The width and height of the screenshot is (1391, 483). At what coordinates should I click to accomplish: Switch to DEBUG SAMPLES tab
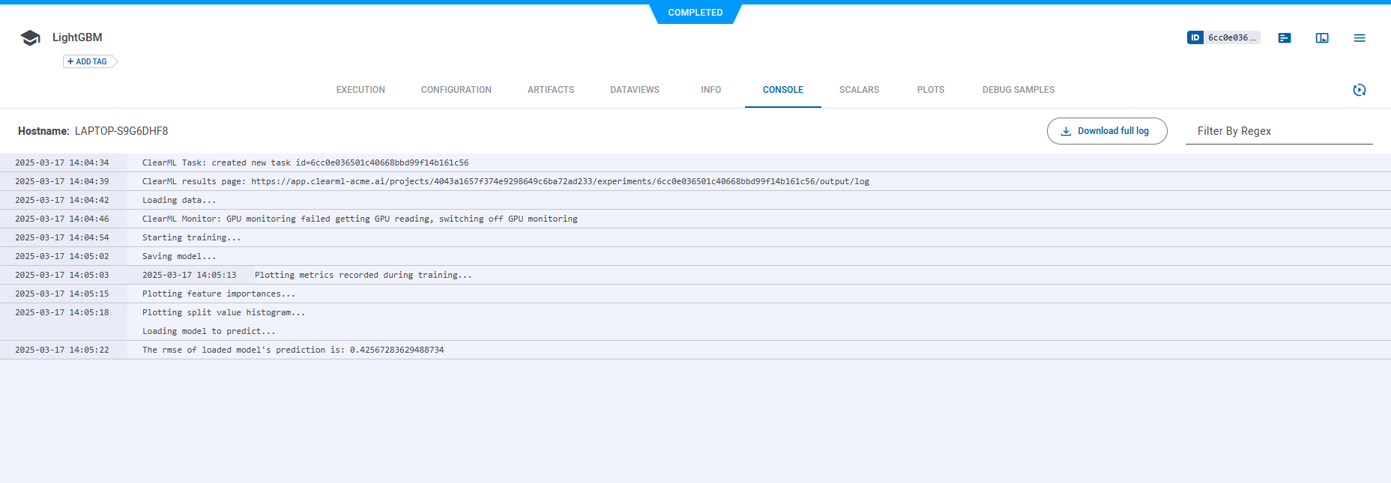click(x=1018, y=90)
